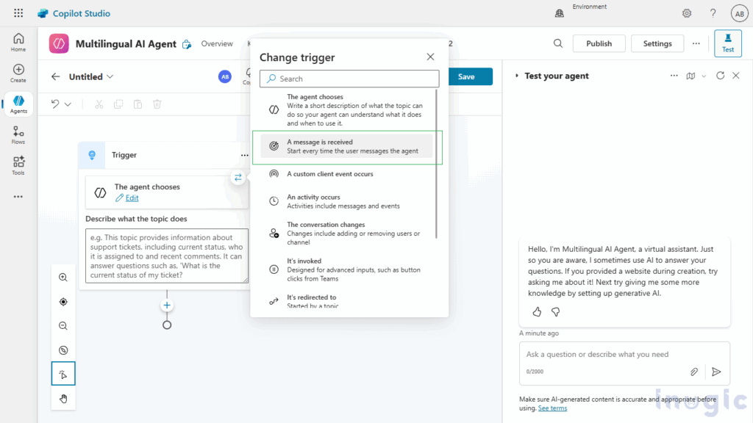
Task: Select the hand pan tool on the canvas
Action: click(x=63, y=398)
